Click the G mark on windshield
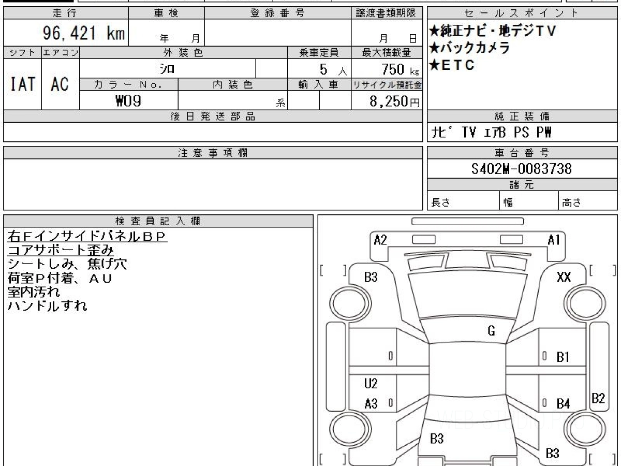621x466 pixels. [491, 331]
